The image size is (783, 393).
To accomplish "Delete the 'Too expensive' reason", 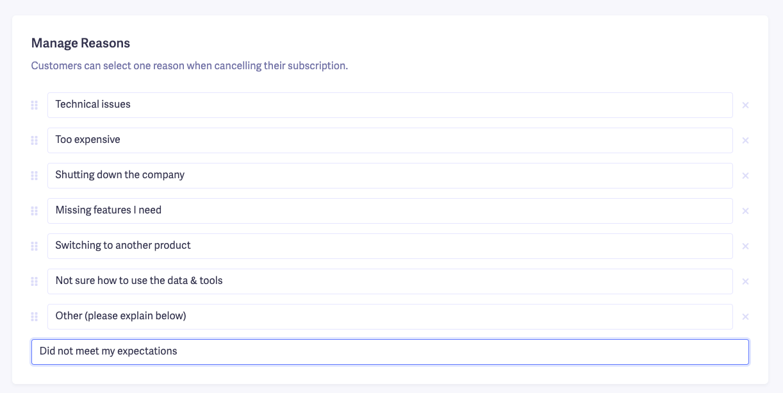I will (x=745, y=140).
